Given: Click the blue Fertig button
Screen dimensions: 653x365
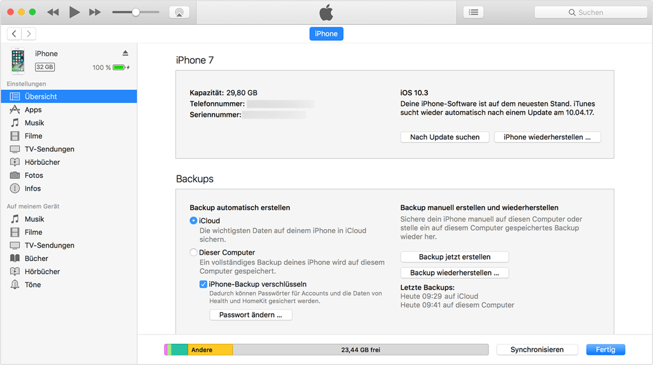Looking at the screenshot, I should pos(606,350).
